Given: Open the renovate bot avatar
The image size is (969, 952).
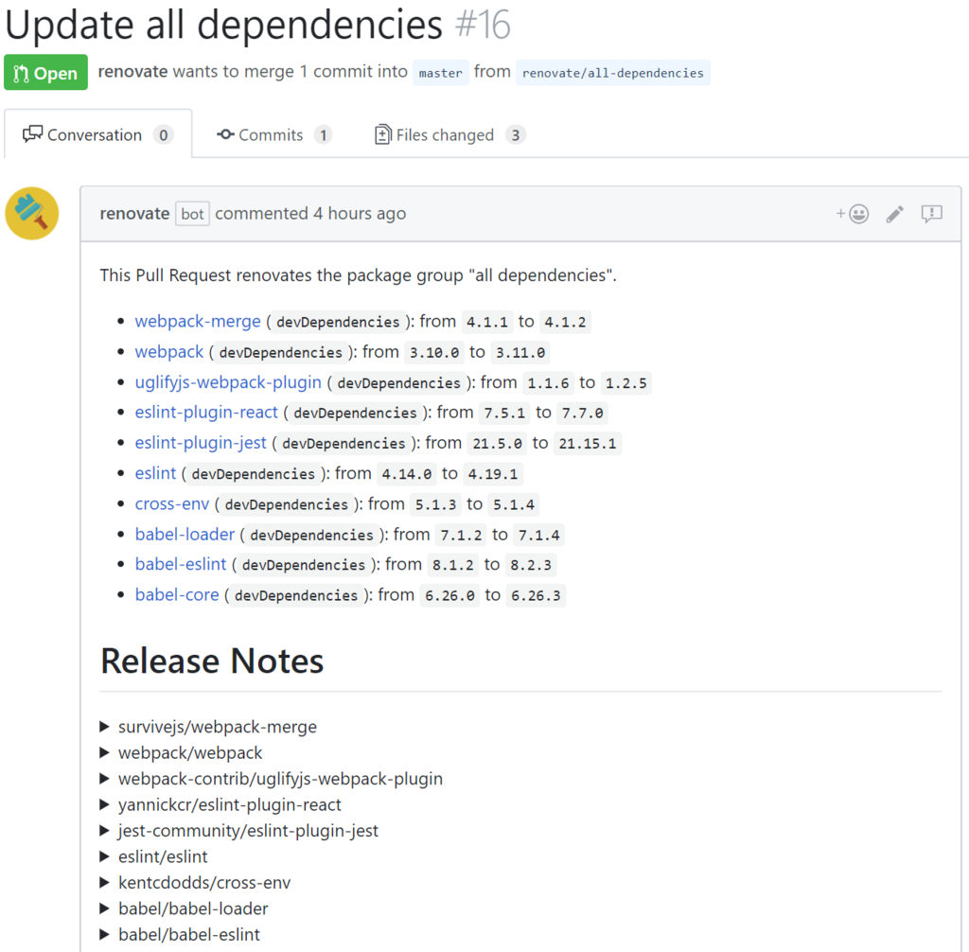Looking at the screenshot, I should point(32,213).
